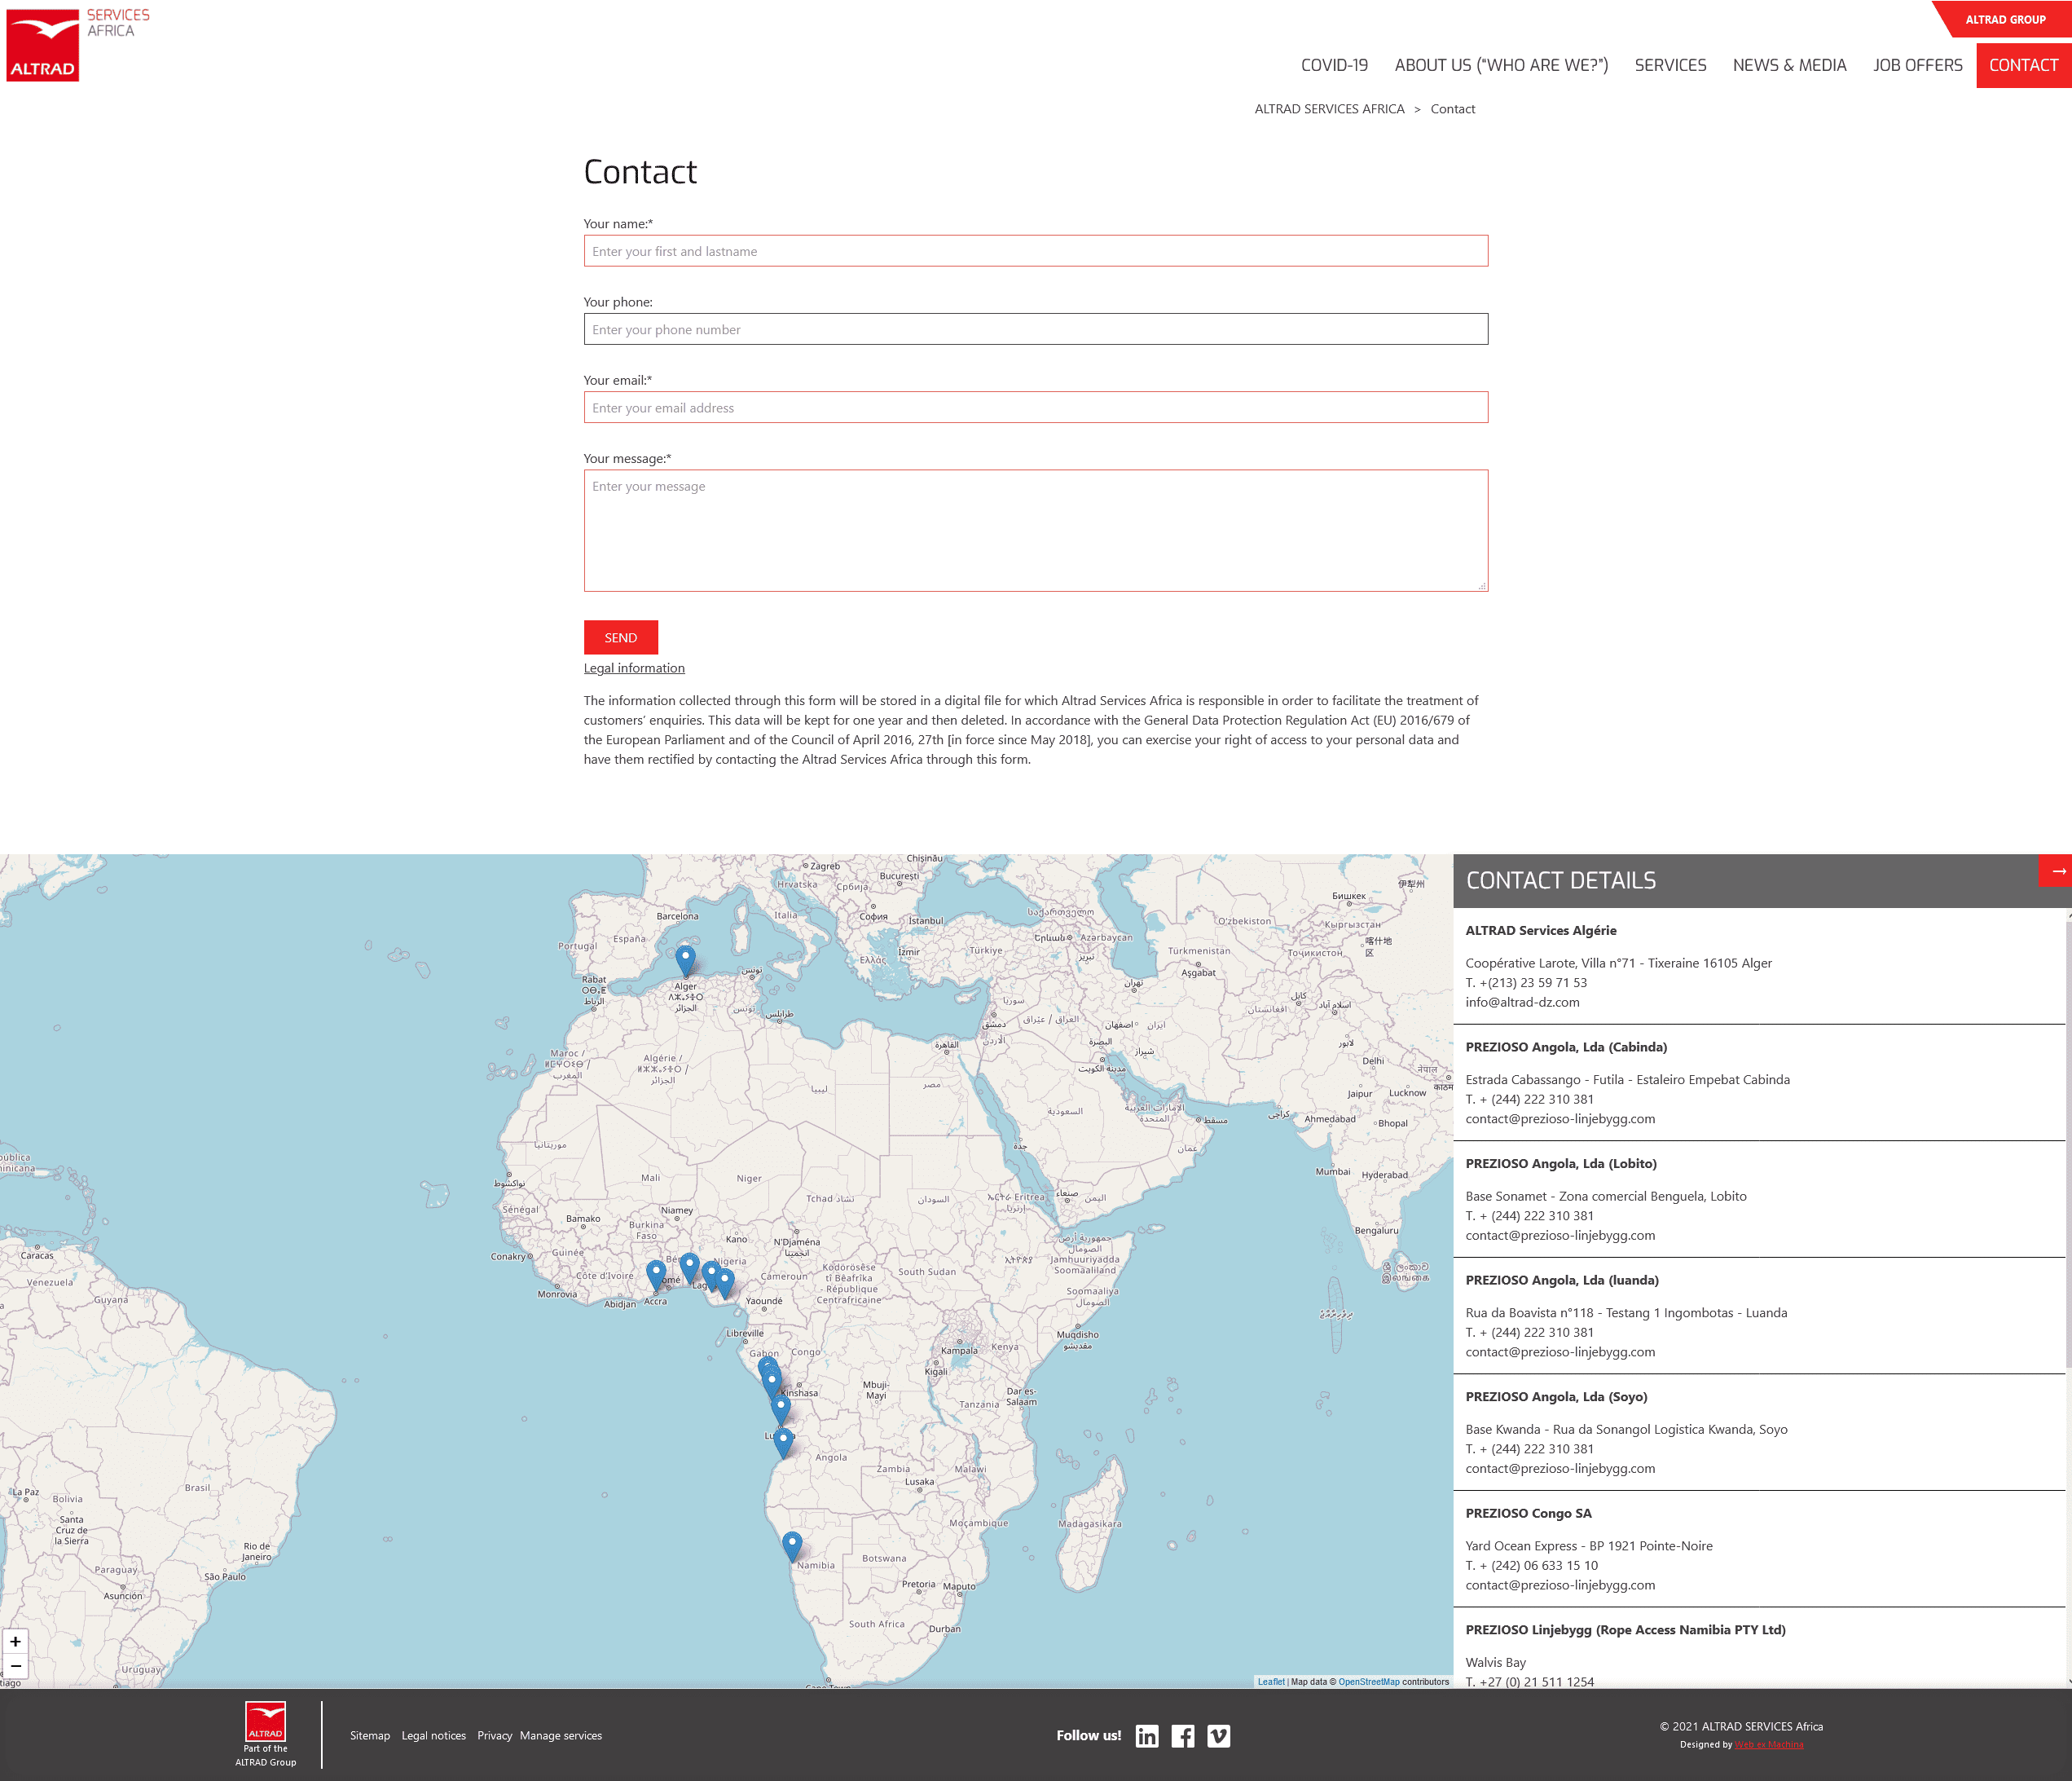The height and width of the screenshot is (1781, 2072).
Task: Click ALTRAD Services Algérie heading
Action: click(x=1541, y=931)
